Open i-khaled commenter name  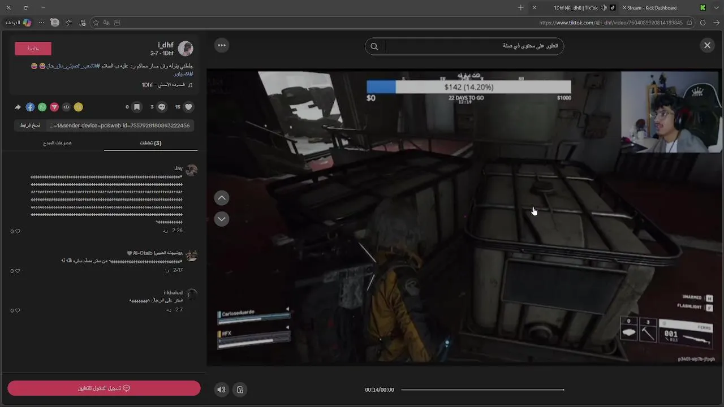(x=173, y=293)
